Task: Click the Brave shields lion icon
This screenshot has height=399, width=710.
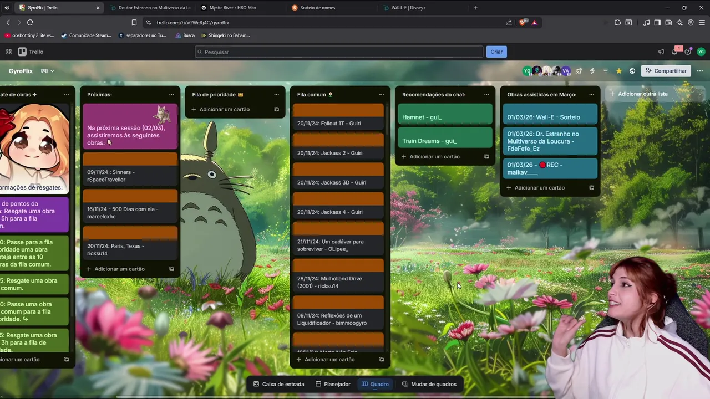Action: point(523,23)
